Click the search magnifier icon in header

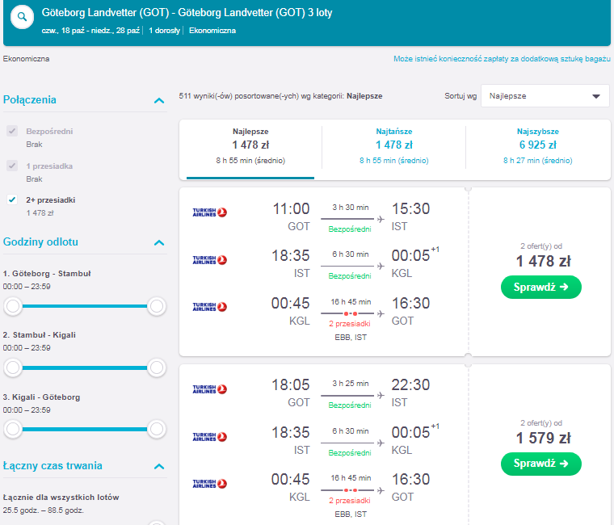22,17
